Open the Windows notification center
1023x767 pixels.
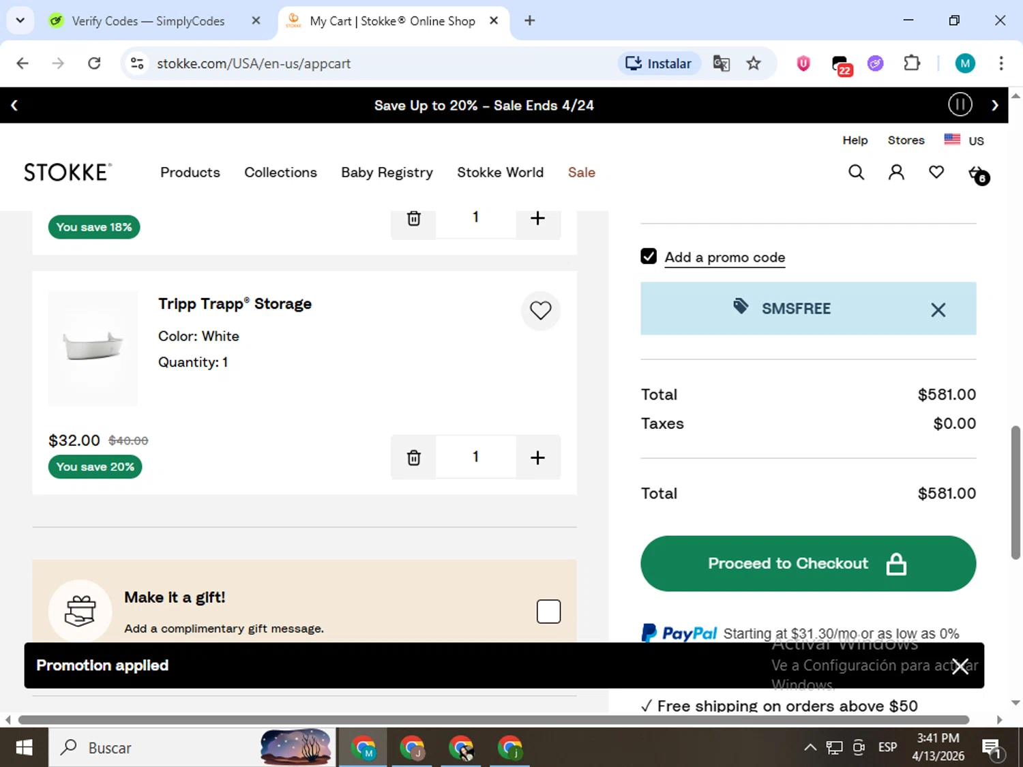(993, 749)
